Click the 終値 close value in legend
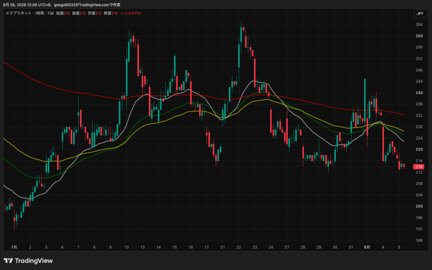 point(111,13)
